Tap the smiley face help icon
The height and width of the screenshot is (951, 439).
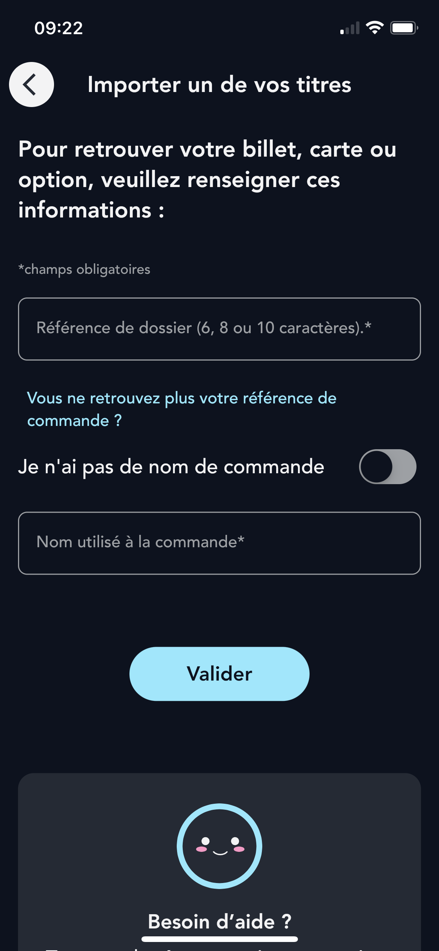[x=219, y=846]
